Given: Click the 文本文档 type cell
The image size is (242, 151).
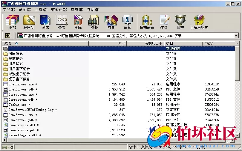Looking at the screenshot, I should [x=173, y=110].
